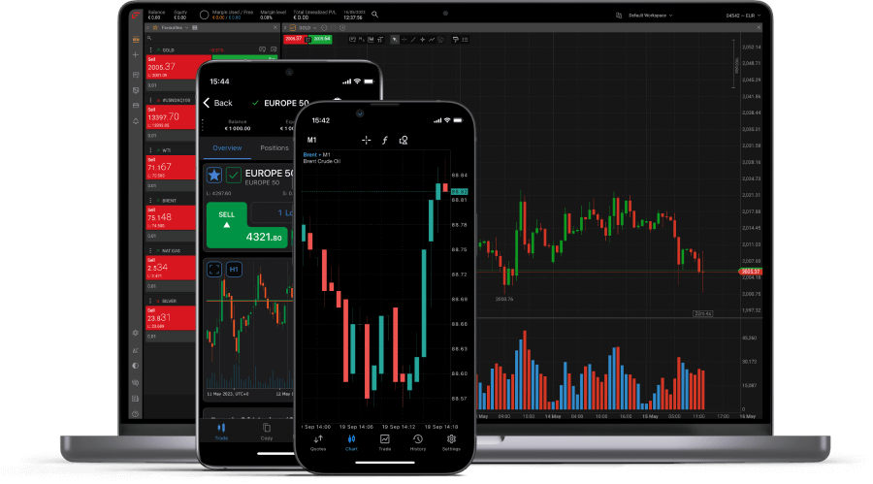The image size is (873, 484).
Task: Click the bell icon in laptop left sidebar
Action: [135, 121]
